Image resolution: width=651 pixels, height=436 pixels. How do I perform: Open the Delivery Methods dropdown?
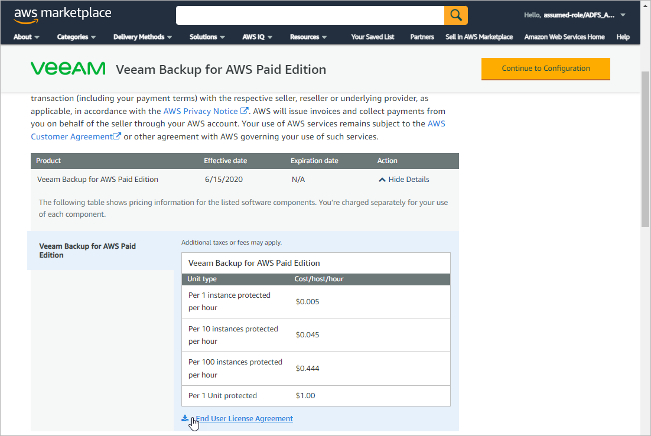[142, 37]
